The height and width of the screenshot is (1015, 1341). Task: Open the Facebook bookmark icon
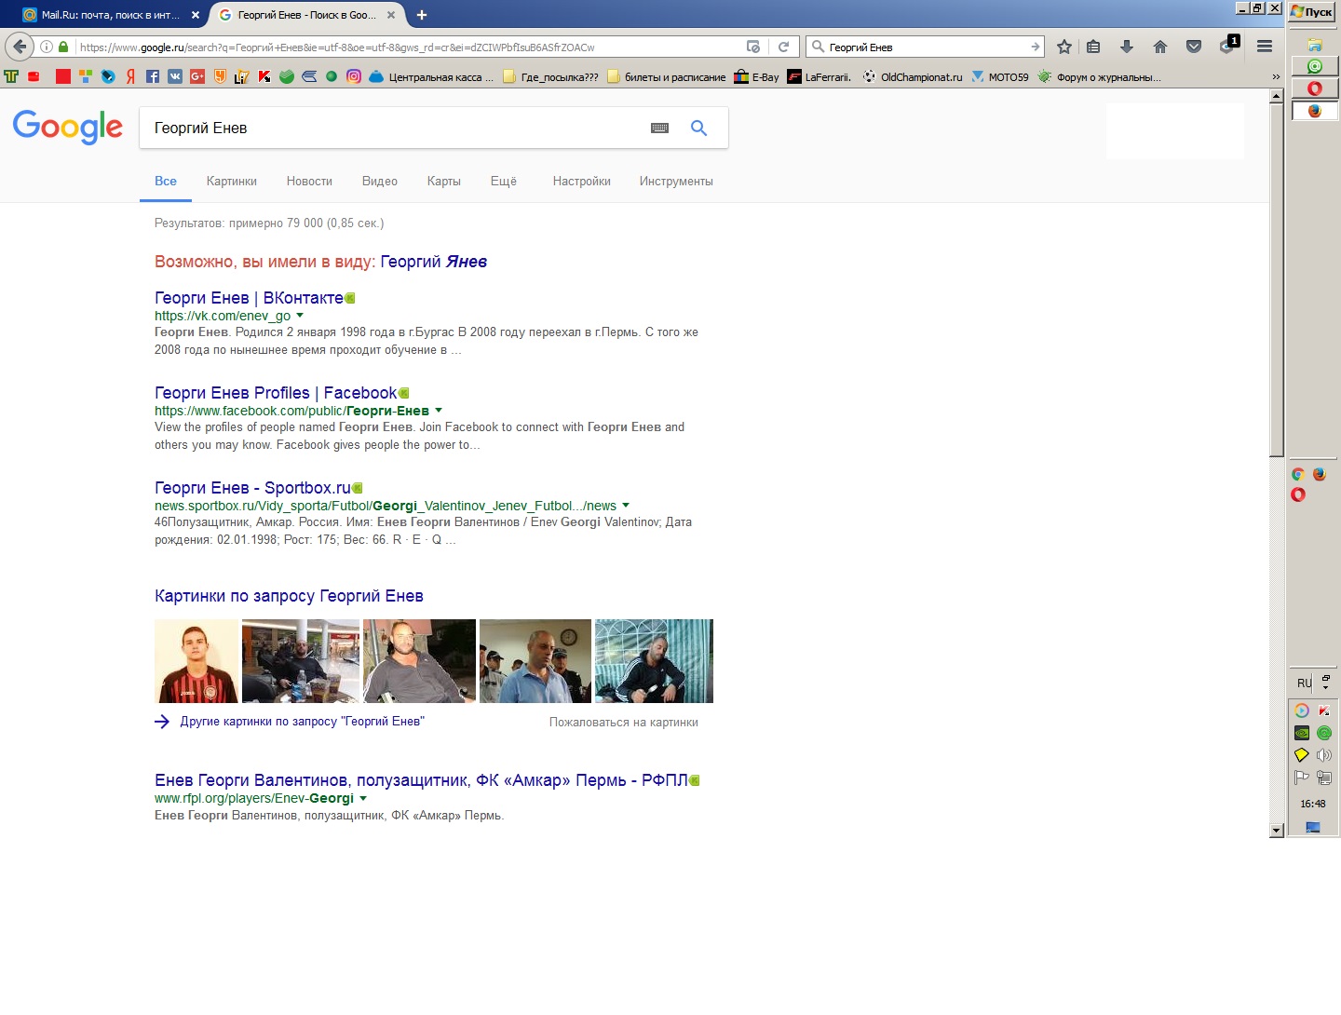(153, 76)
